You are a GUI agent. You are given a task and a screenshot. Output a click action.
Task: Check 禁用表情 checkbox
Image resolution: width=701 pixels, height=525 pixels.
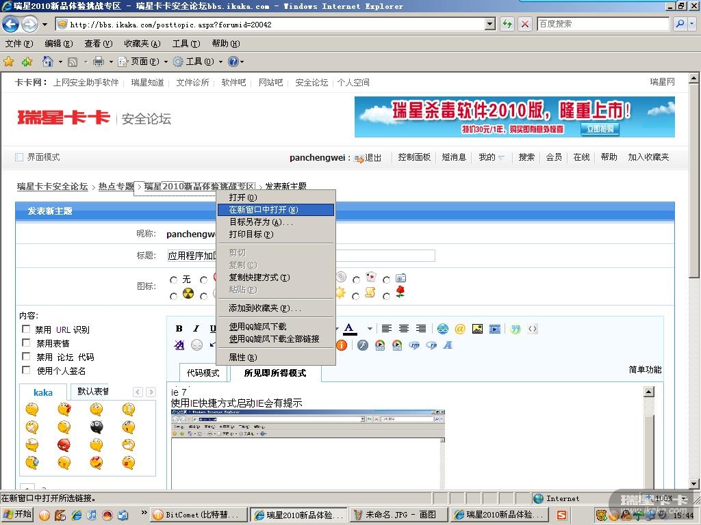click(x=26, y=342)
